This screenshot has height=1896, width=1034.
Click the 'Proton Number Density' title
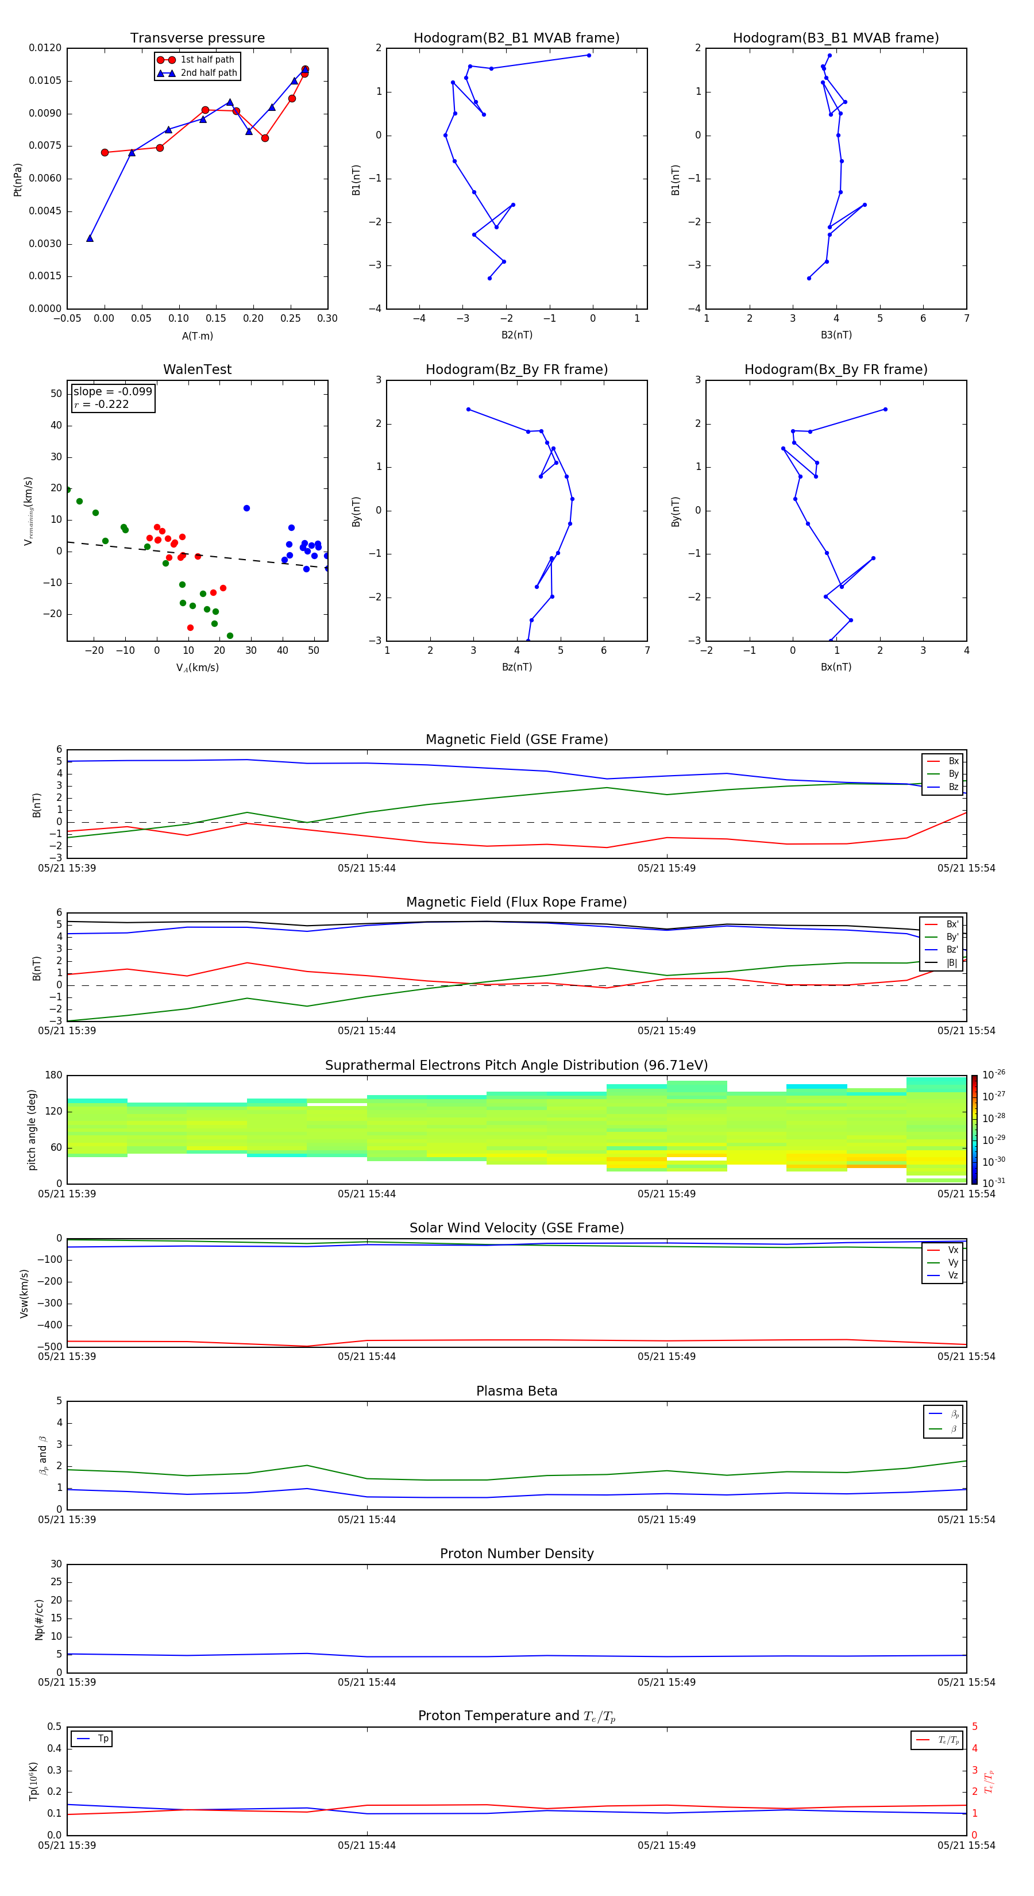(516, 1554)
